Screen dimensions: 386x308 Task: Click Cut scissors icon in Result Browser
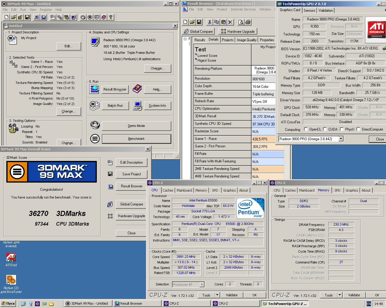tap(210, 22)
